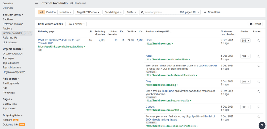Open the backlink checker anchor link
The height and width of the screenshot is (129, 267).
point(207,65)
